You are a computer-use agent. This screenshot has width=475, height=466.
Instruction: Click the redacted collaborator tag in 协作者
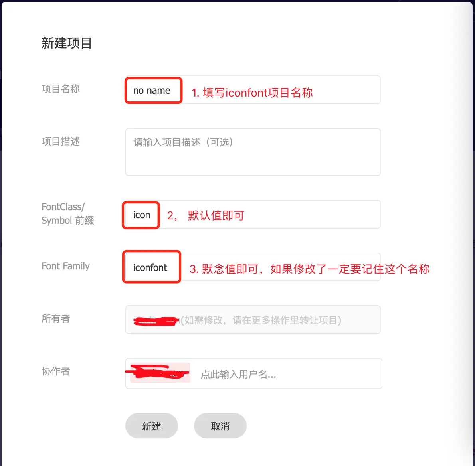coord(160,373)
